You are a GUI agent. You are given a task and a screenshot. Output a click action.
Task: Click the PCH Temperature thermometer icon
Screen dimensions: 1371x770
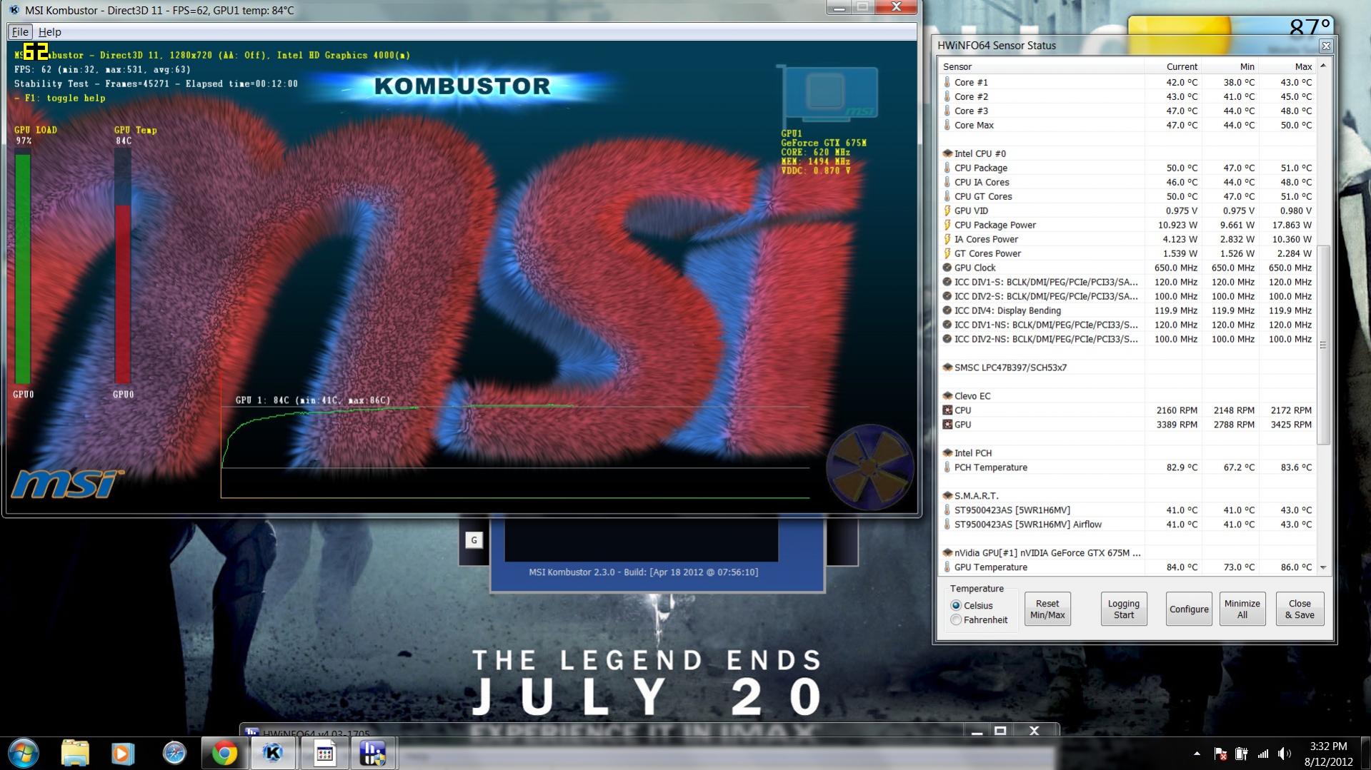[947, 467]
